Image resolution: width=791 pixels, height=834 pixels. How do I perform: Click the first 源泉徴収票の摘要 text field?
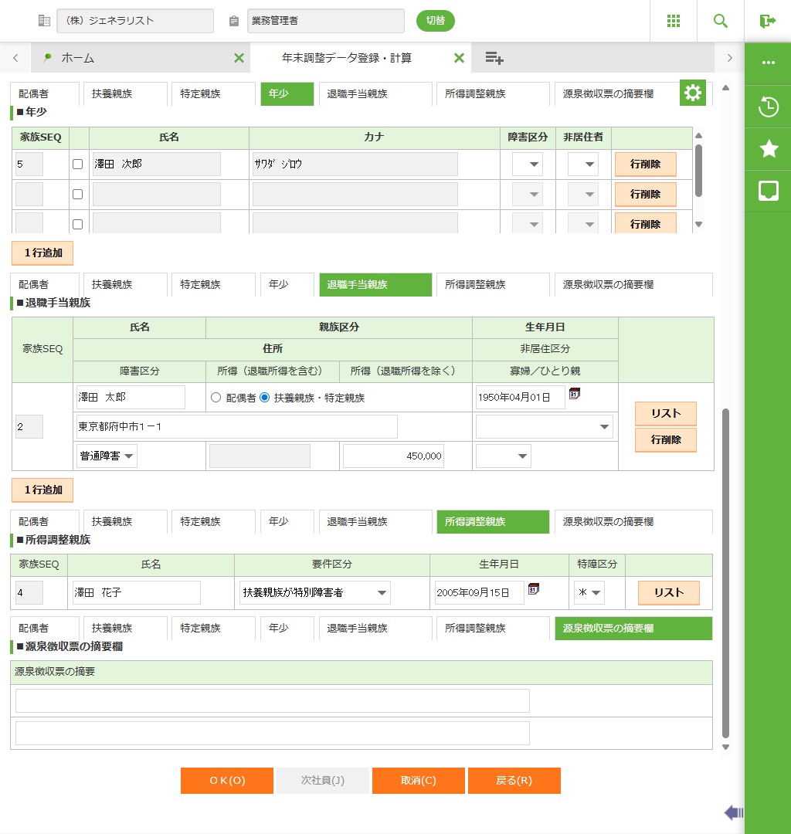(272, 701)
